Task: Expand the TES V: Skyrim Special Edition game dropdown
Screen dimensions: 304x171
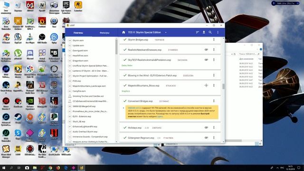Action: pos(166,32)
